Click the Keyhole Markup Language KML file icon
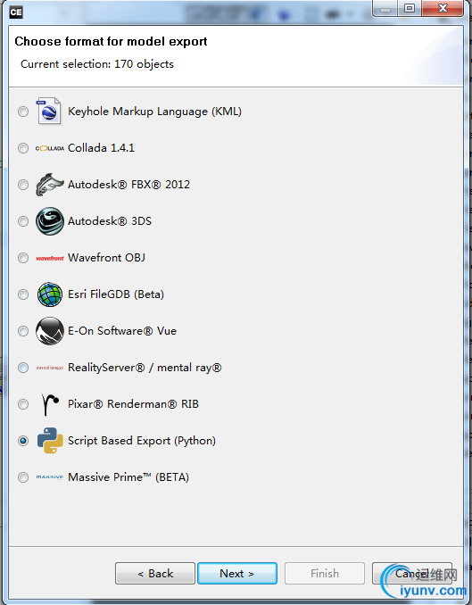Viewport: 472px width, 605px height. point(49,112)
